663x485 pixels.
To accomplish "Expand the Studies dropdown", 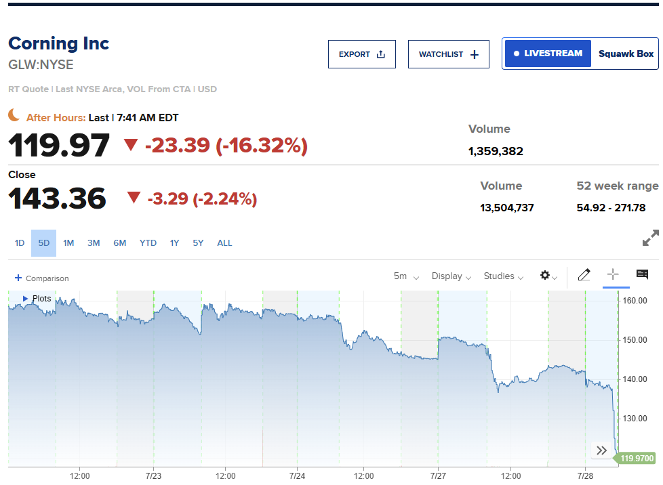I will pos(503,276).
